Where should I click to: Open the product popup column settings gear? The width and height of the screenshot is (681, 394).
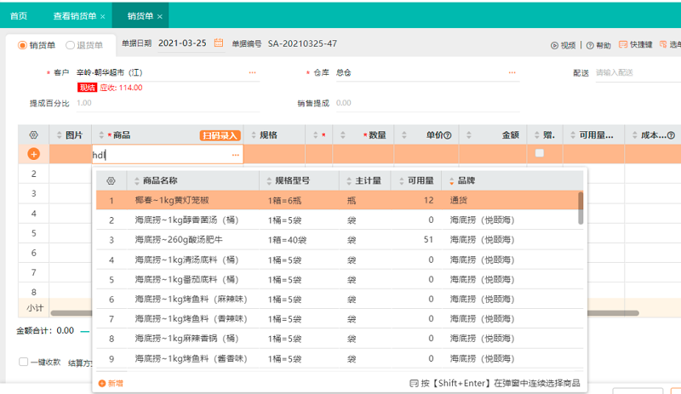pos(111,180)
